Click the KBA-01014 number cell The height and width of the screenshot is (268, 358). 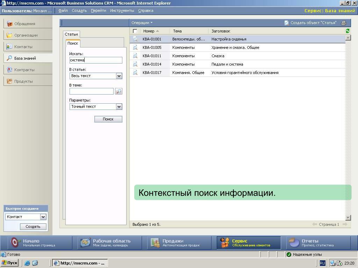[152, 64]
